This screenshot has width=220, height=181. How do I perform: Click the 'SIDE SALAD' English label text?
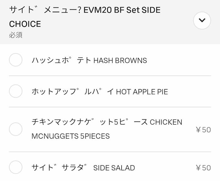pyautogui.click(x=114, y=168)
